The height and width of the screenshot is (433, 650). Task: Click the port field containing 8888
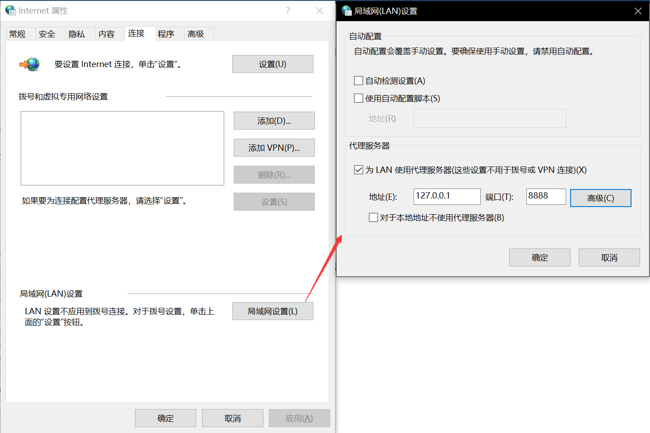[545, 196]
